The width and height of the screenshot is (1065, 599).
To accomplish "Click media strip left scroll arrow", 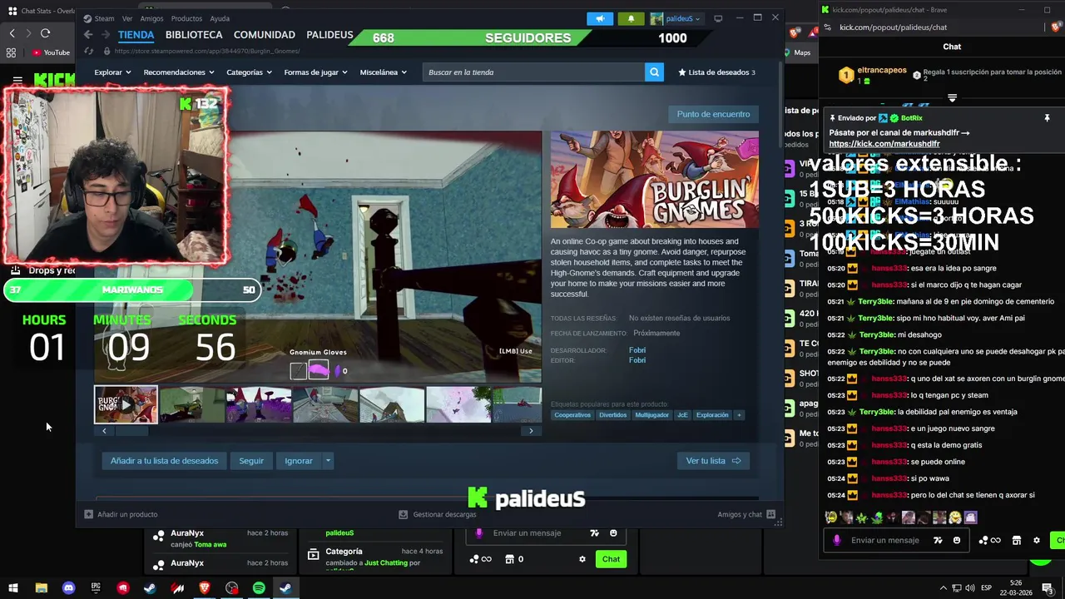I will coord(104,431).
